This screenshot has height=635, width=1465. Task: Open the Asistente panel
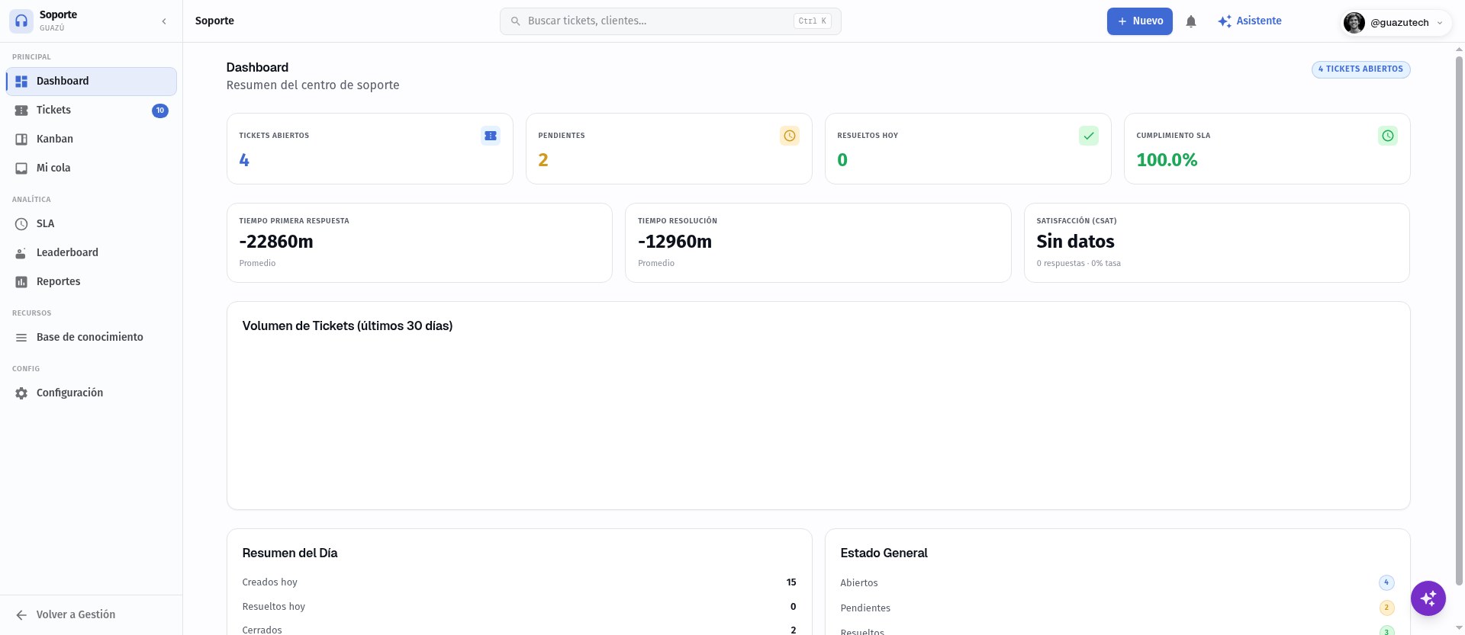point(1250,21)
